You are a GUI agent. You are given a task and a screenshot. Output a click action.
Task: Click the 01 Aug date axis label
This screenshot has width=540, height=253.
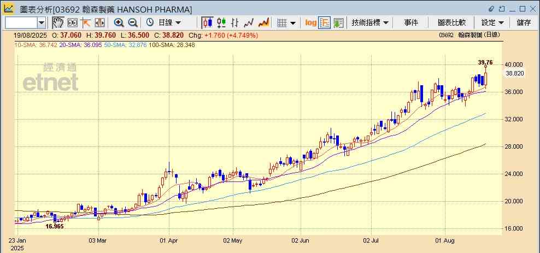445,240
